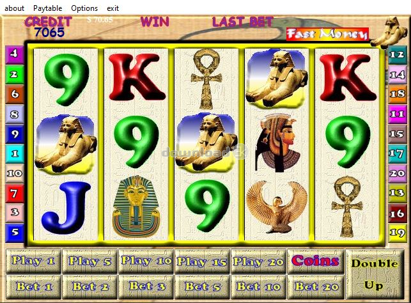Open the Options menu
The width and height of the screenshot is (411, 303).
point(84,8)
